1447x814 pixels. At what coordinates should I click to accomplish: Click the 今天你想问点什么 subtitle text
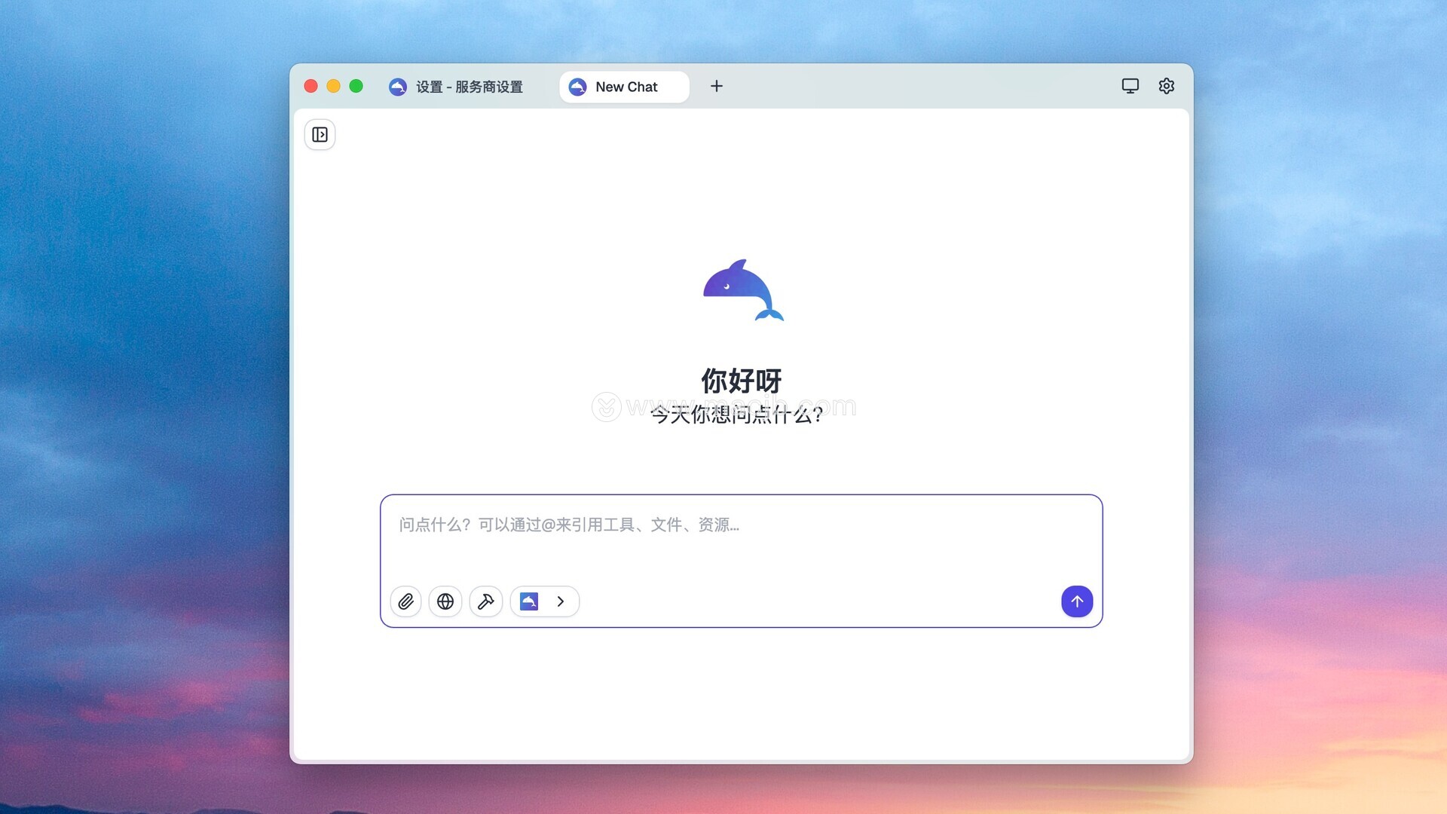pyautogui.click(x=736, y=415)
